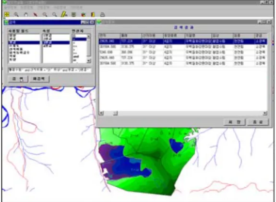Click the 재검색 re-search button
Image resolution: width=276 pixels, height=202 pixels.
(x=39, y=79)
